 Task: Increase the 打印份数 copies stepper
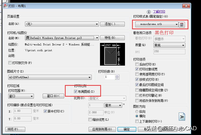tap(117, 76)
